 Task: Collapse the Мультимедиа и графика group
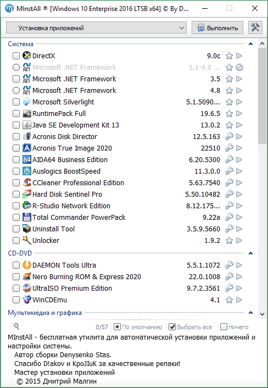(250, 313)
